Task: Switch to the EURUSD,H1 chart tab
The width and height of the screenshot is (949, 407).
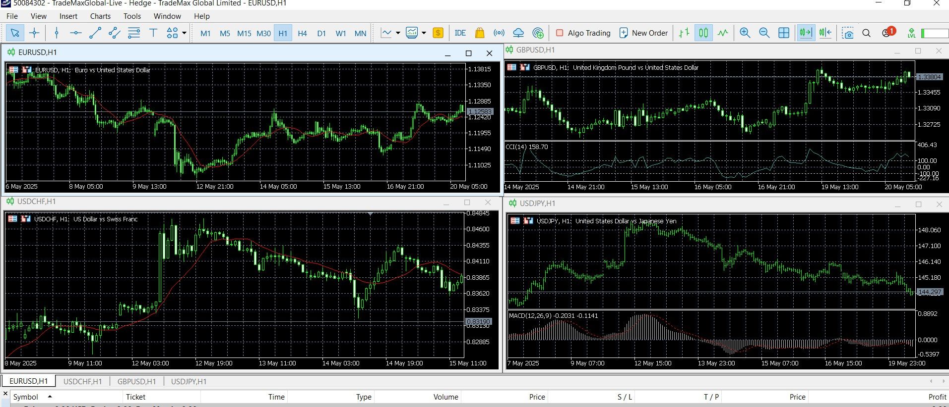Action: tap(29, 381)
